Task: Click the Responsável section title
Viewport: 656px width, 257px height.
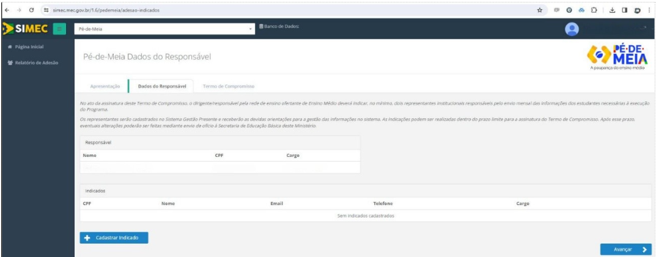Action: tap(98, 142)
